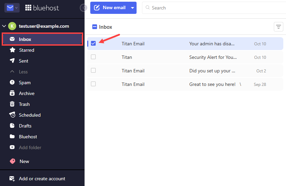Click the Archive box icon
The width and height of the screenshot is (286, 186).
click(12, 93)
